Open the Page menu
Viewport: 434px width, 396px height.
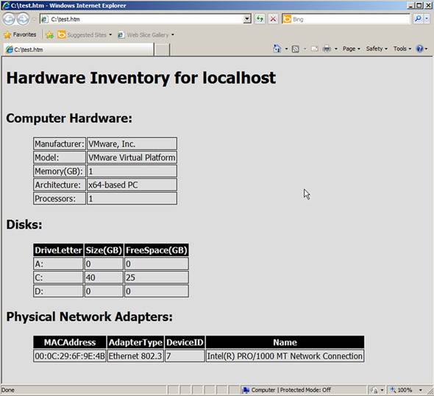tap(351, 49)
